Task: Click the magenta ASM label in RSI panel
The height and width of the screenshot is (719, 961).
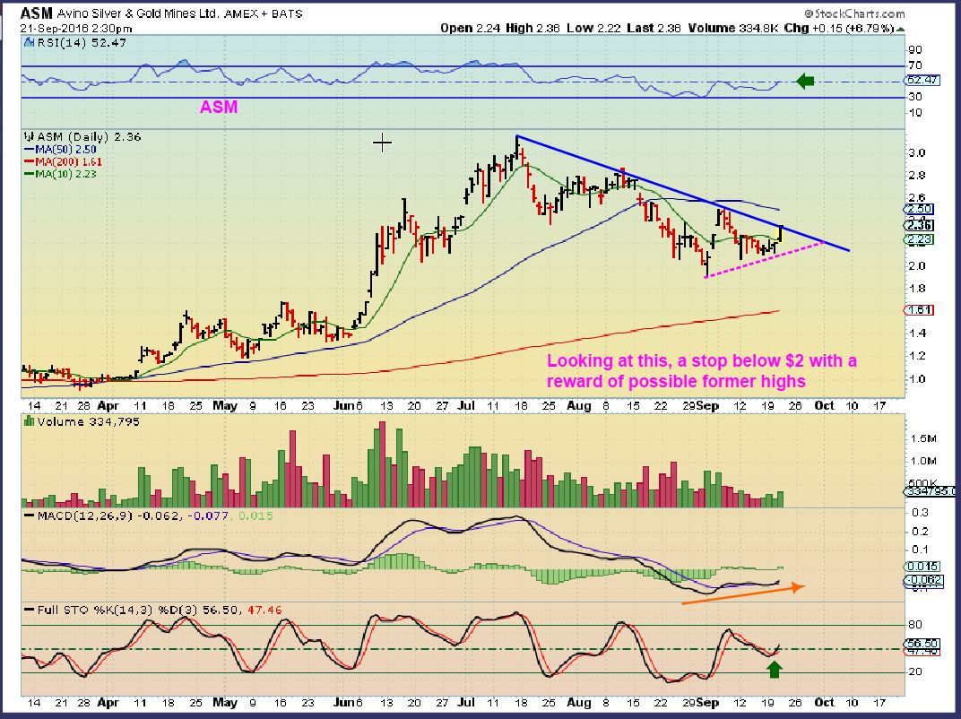Action: (x=219, y=108)
